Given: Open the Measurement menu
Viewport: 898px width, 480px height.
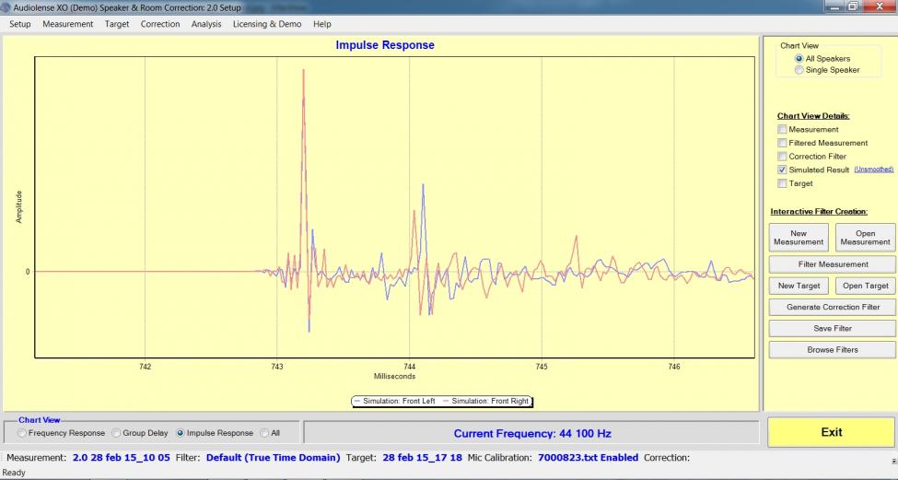Looking at the screenshot, I should point(67,23).
